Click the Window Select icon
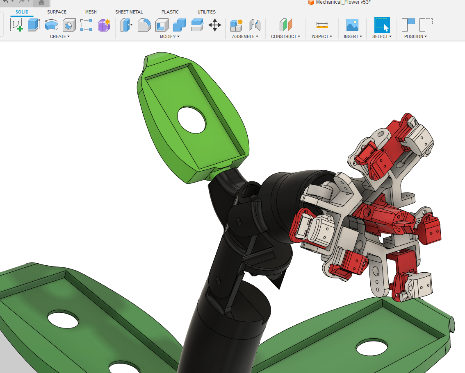465x373 pixels. coord(382,25)
